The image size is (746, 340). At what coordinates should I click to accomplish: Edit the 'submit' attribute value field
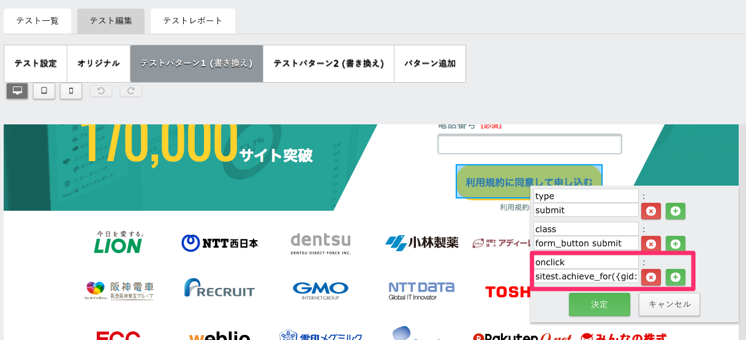pos(586,210)
